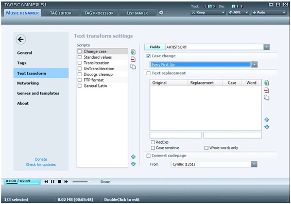Copy replacement entry with the copy icon
This screenshot has width=291, height=204.
[x=266, y=98]
